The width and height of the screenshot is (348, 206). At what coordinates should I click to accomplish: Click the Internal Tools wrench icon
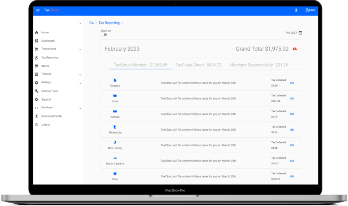37,91
